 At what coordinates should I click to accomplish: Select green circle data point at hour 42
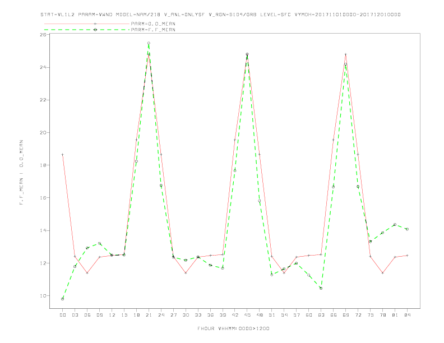click(235, 170)
